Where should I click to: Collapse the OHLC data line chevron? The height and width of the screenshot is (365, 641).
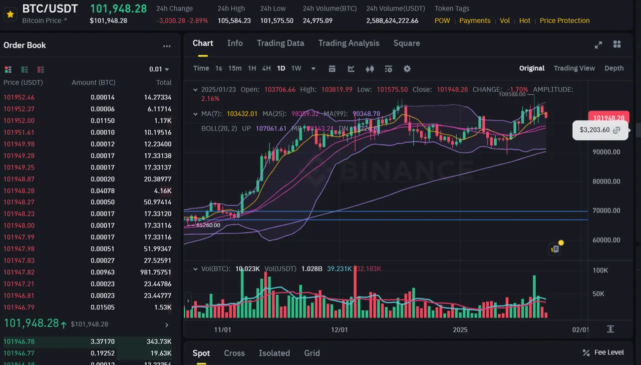point(195,89)
